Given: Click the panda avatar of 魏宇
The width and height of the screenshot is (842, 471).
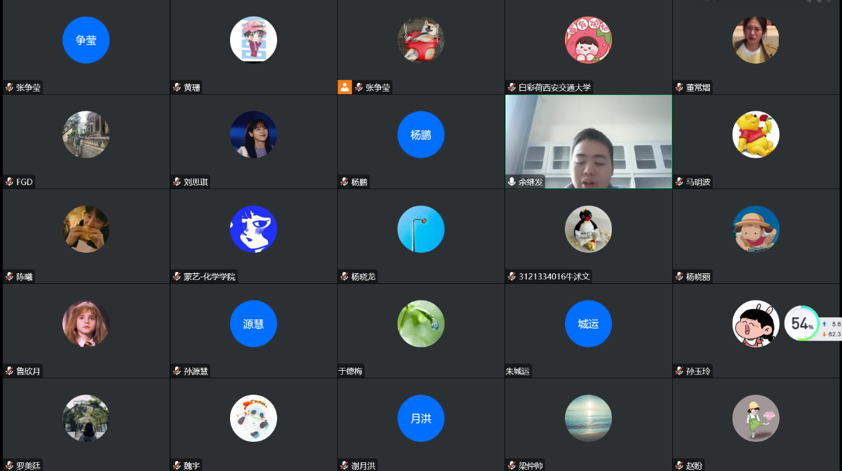Looking at the screenshot, I should [x=253, y=418].
